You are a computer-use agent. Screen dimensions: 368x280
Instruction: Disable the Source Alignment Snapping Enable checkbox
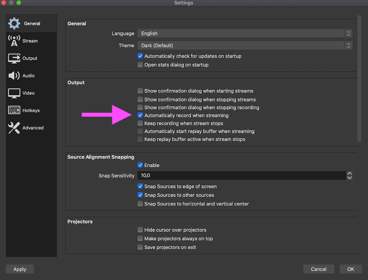click(140, 165)
